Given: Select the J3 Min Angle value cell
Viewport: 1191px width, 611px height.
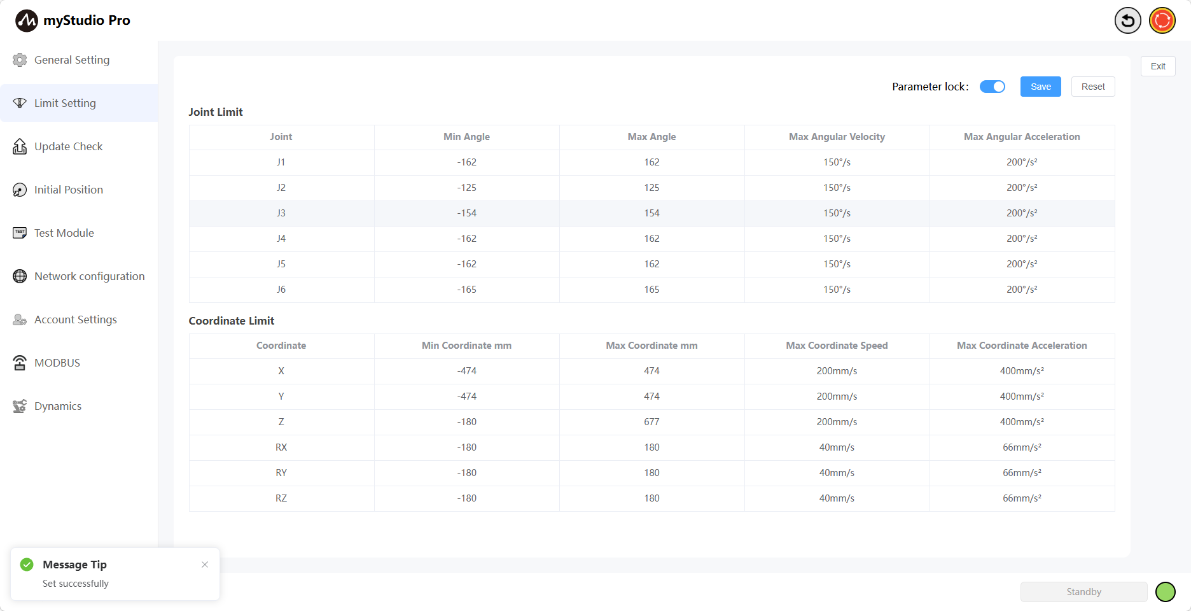Looking at the screenshot, I should tap(466, 213).
